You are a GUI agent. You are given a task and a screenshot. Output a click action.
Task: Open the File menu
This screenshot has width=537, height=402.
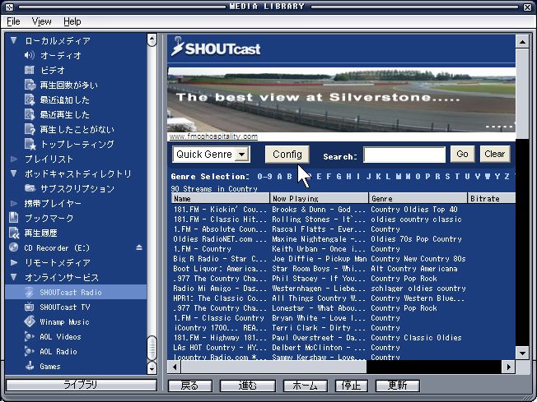tap(14, 21)
